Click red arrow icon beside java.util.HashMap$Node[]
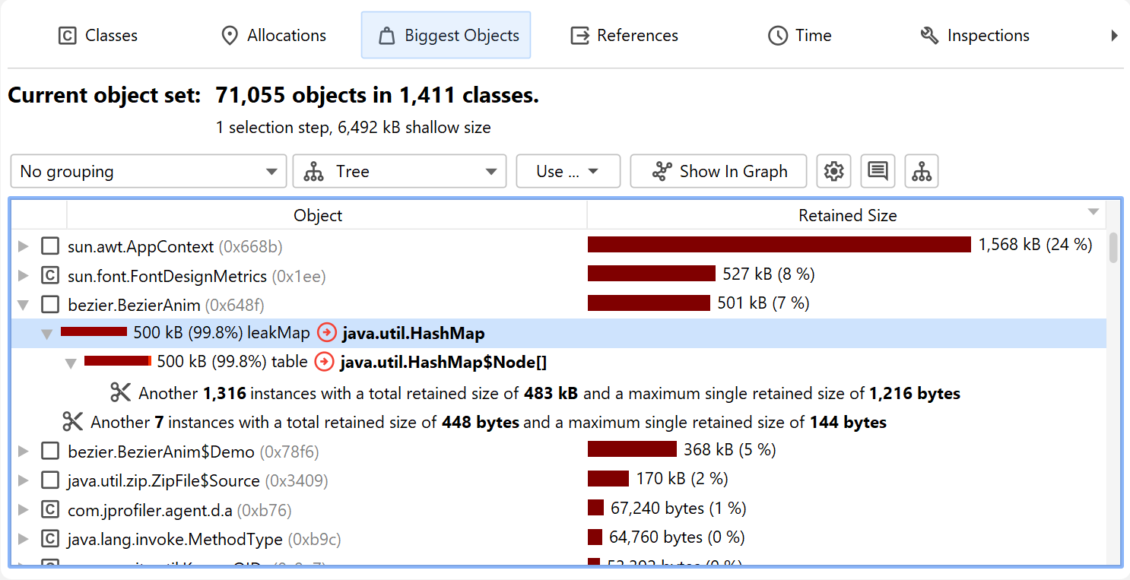 324,363
